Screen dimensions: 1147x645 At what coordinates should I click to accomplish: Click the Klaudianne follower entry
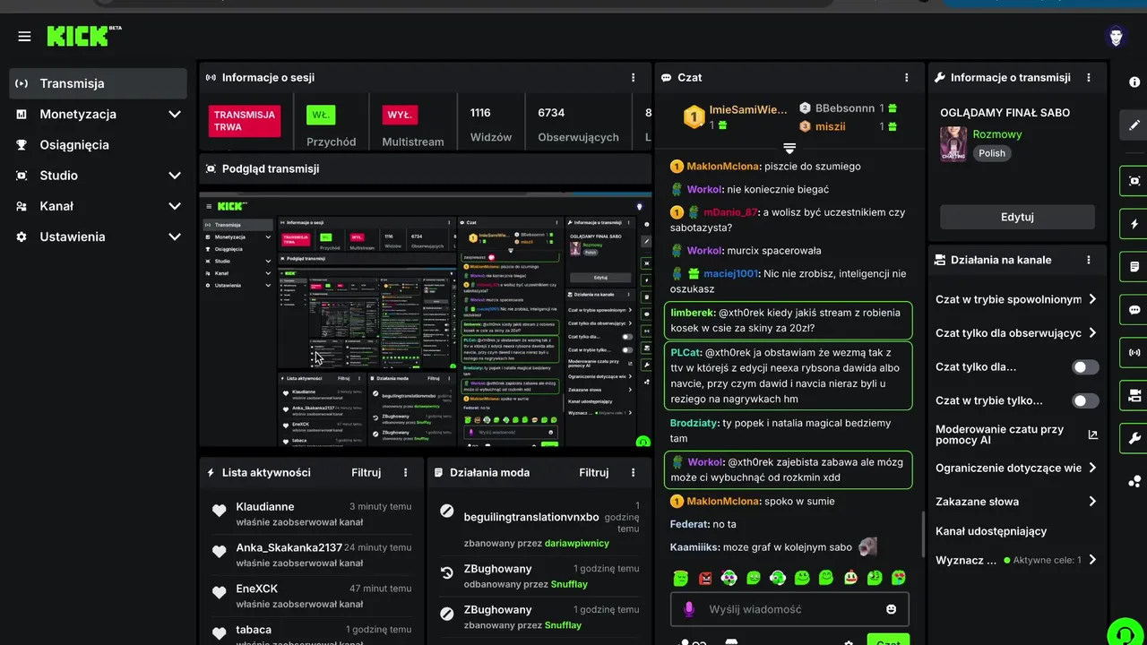pyautogui.click(x=311, y=514)
